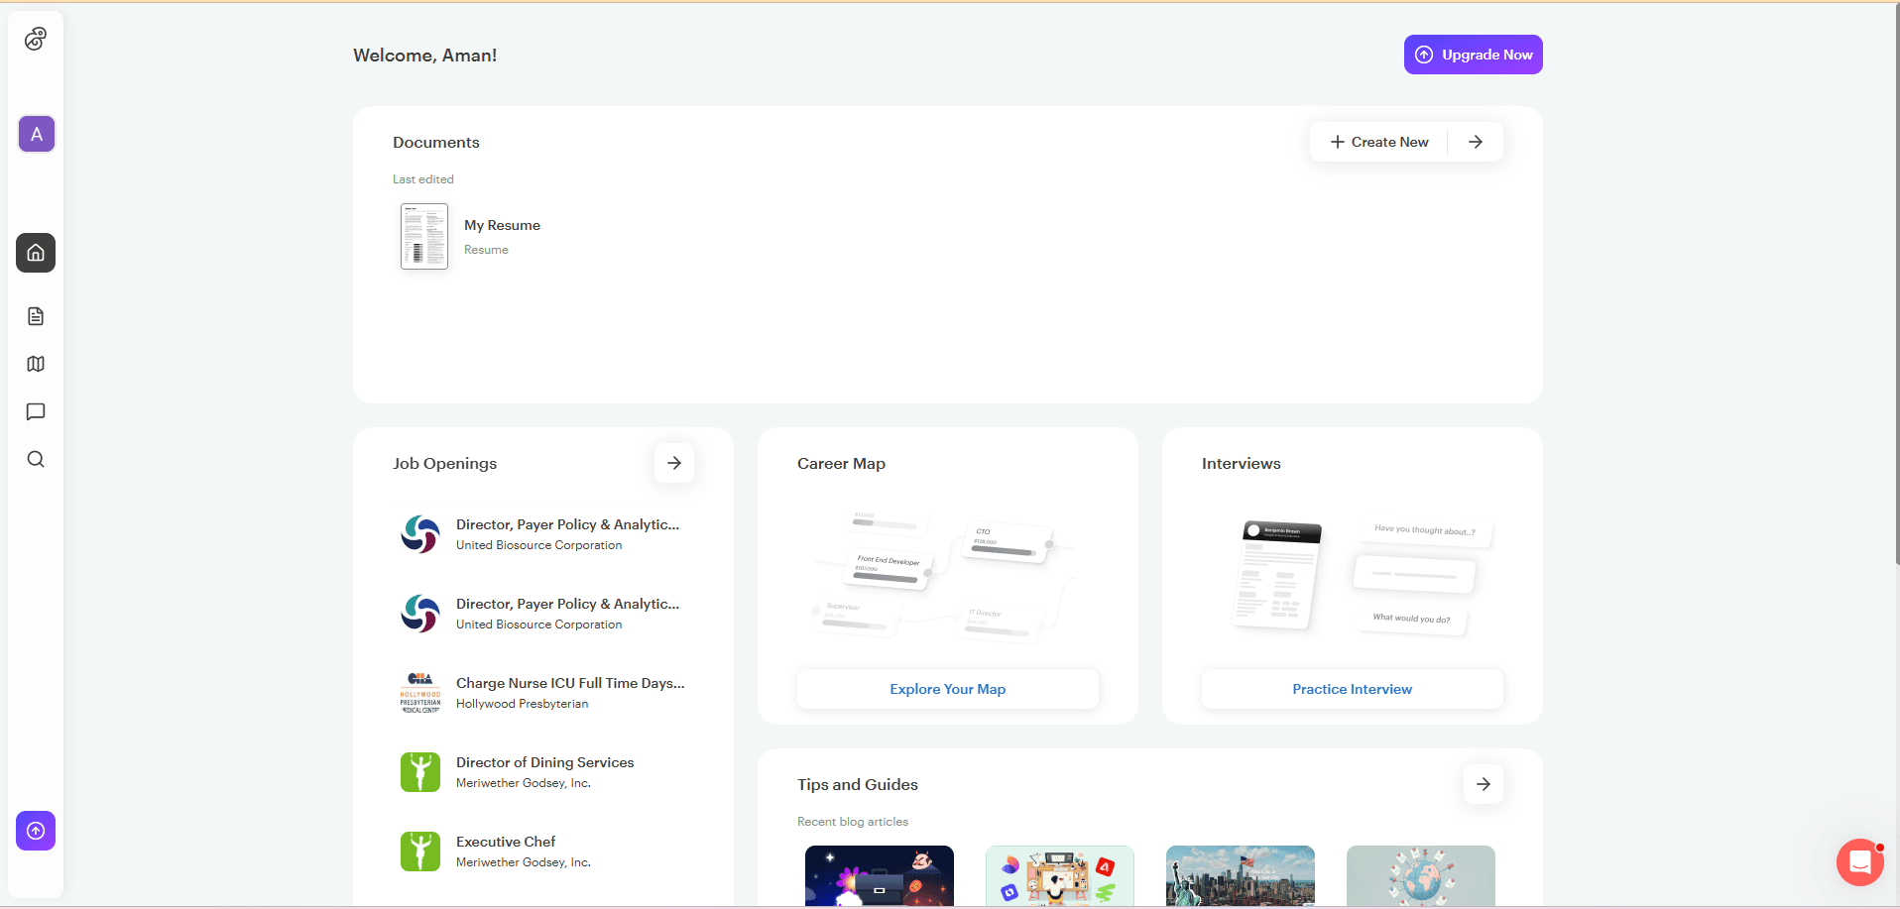
Task: Click the upgrade arrow icon at sidebar bottom
Action: point(36,831)
